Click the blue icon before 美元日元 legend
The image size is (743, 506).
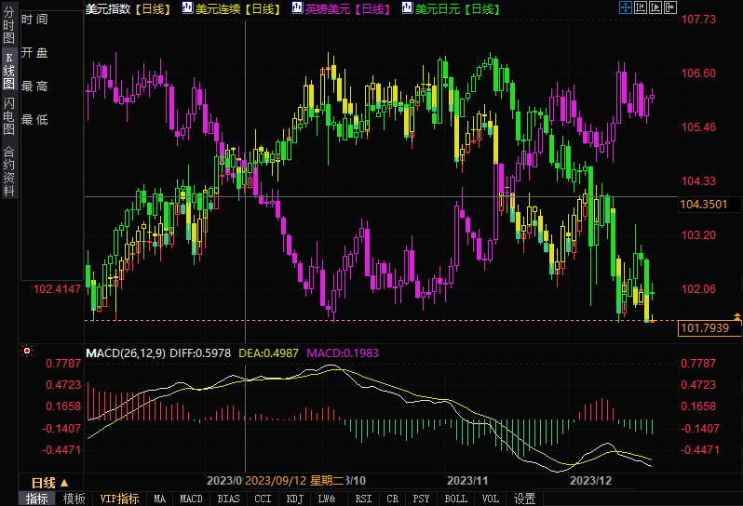[406, 8]
